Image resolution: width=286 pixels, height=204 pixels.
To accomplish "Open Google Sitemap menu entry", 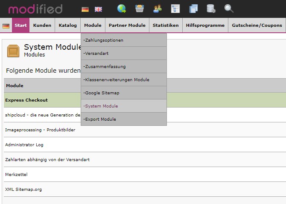I will (124, 93).
